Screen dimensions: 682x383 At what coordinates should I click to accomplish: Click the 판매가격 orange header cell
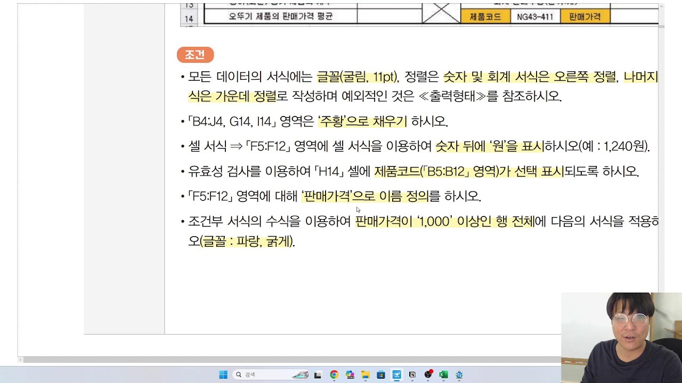coord(584,16)
